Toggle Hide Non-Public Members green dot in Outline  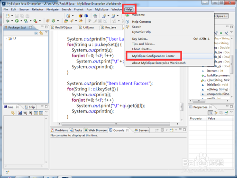coord(221,33)
